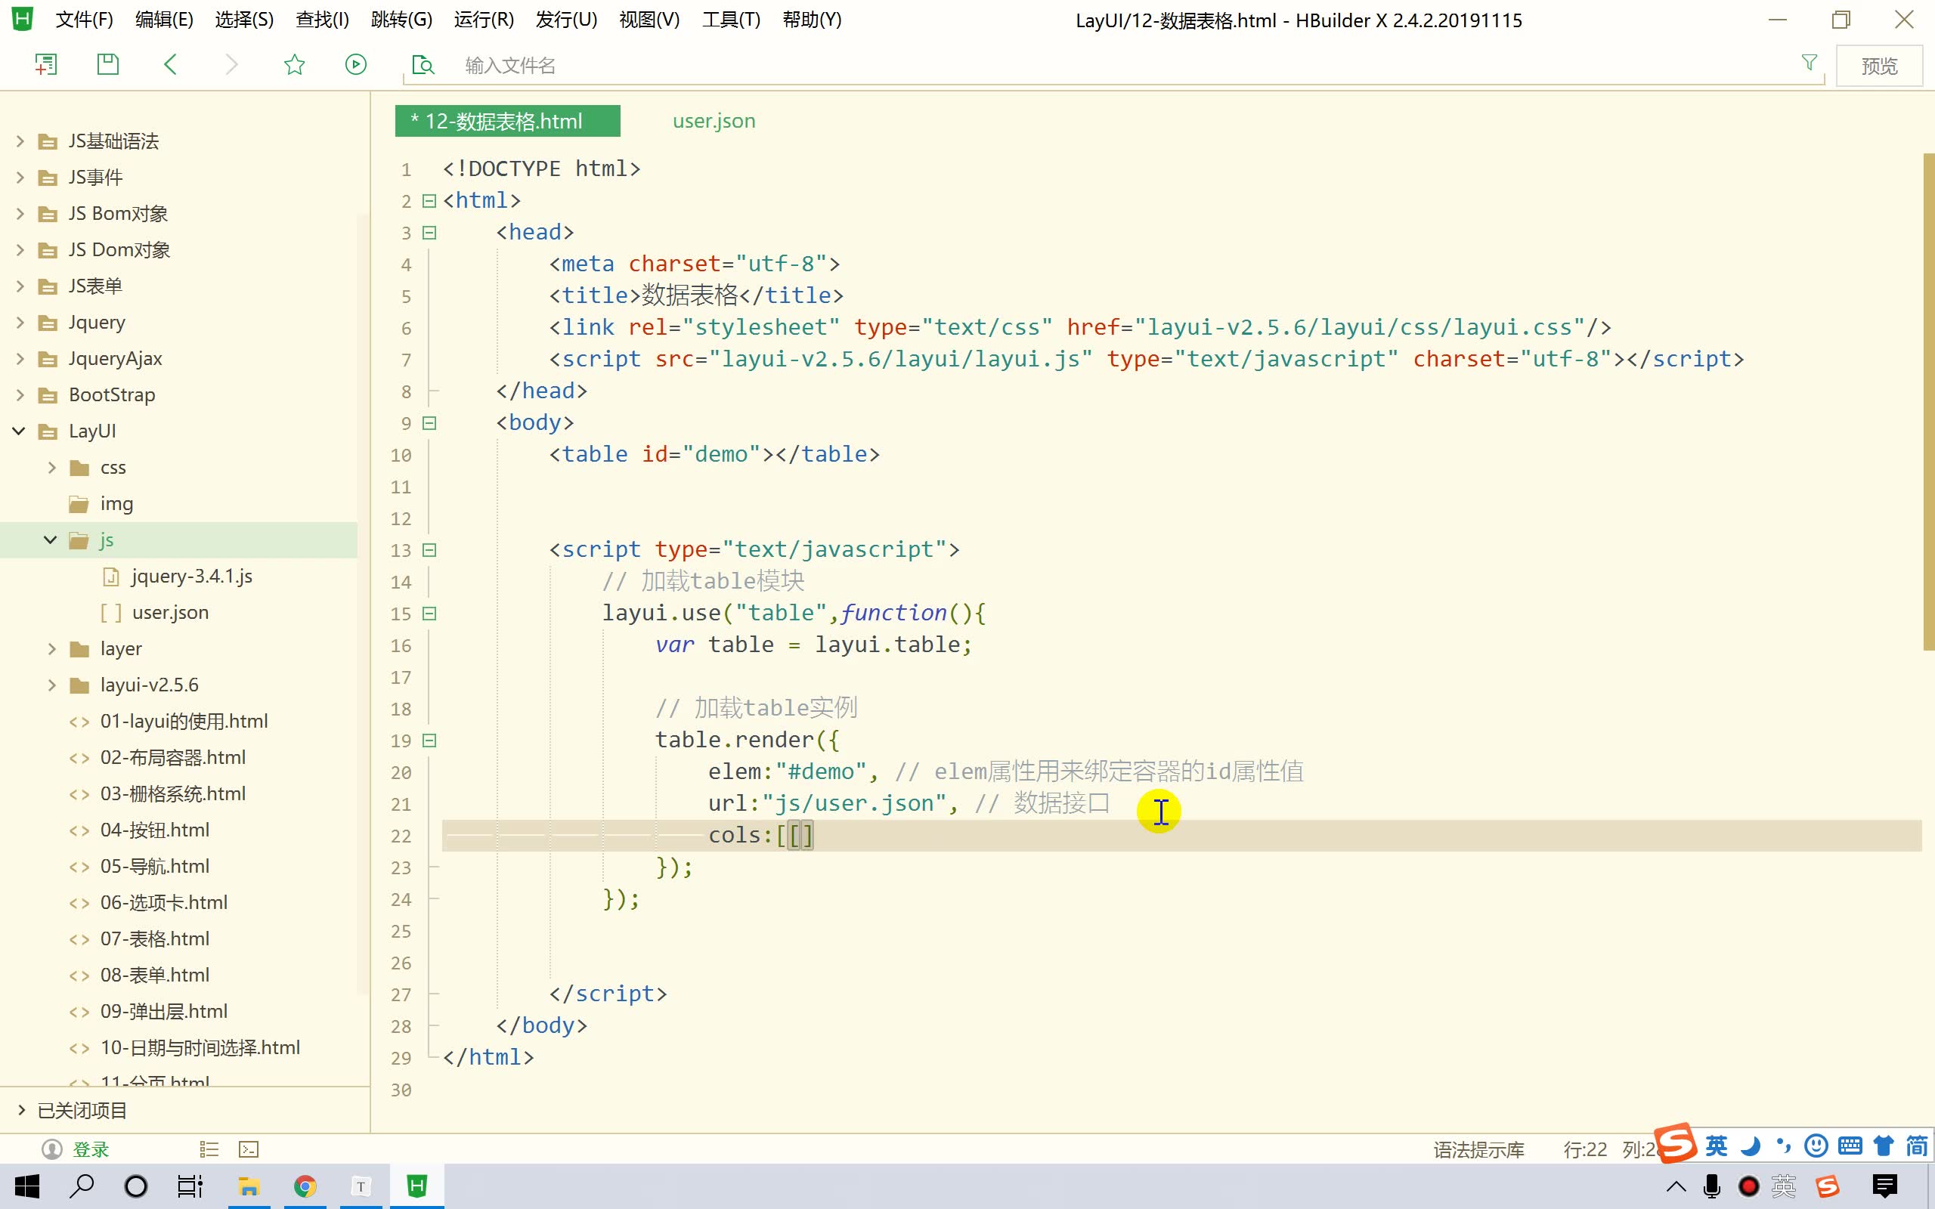Click the 预览 preview button
Image resolution: width=1935 pixels, height=1209 pixels.
coord(1879,66)
